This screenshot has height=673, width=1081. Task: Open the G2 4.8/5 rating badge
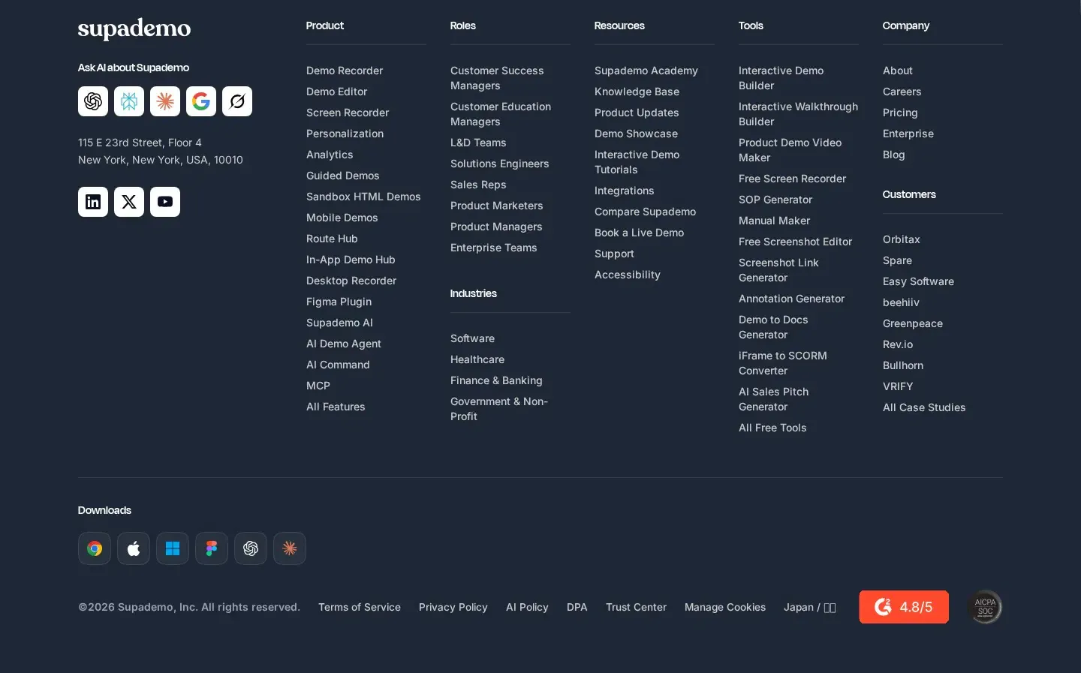pyautogui.click(x=904, y=607)
